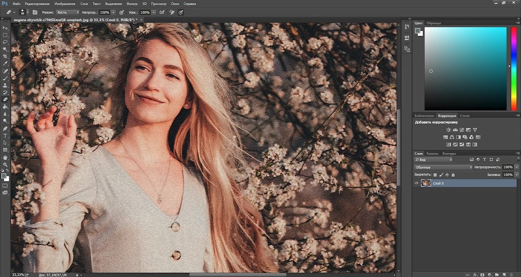Open the Стили panel tab
The width and height of the screenshot is (521, 277).
pyautogui.click(x=465, y=115)
